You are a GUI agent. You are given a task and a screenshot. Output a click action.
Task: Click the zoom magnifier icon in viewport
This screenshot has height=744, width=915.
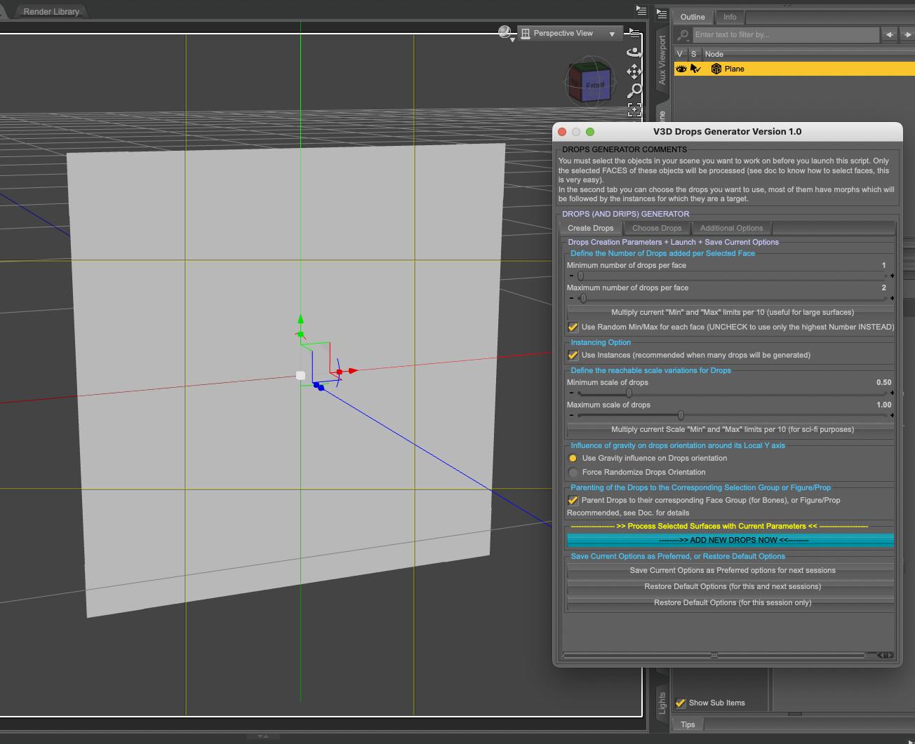tap(634, 90)
